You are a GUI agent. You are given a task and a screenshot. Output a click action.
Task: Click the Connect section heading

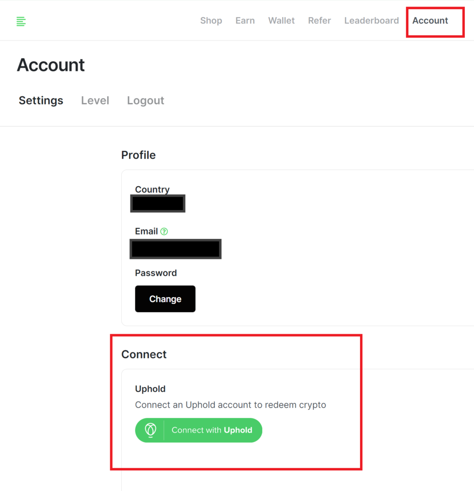tap(144, 354)
